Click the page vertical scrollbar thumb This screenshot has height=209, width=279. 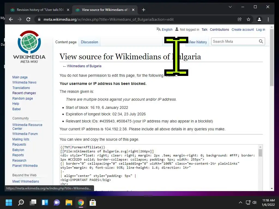point(272,57)
